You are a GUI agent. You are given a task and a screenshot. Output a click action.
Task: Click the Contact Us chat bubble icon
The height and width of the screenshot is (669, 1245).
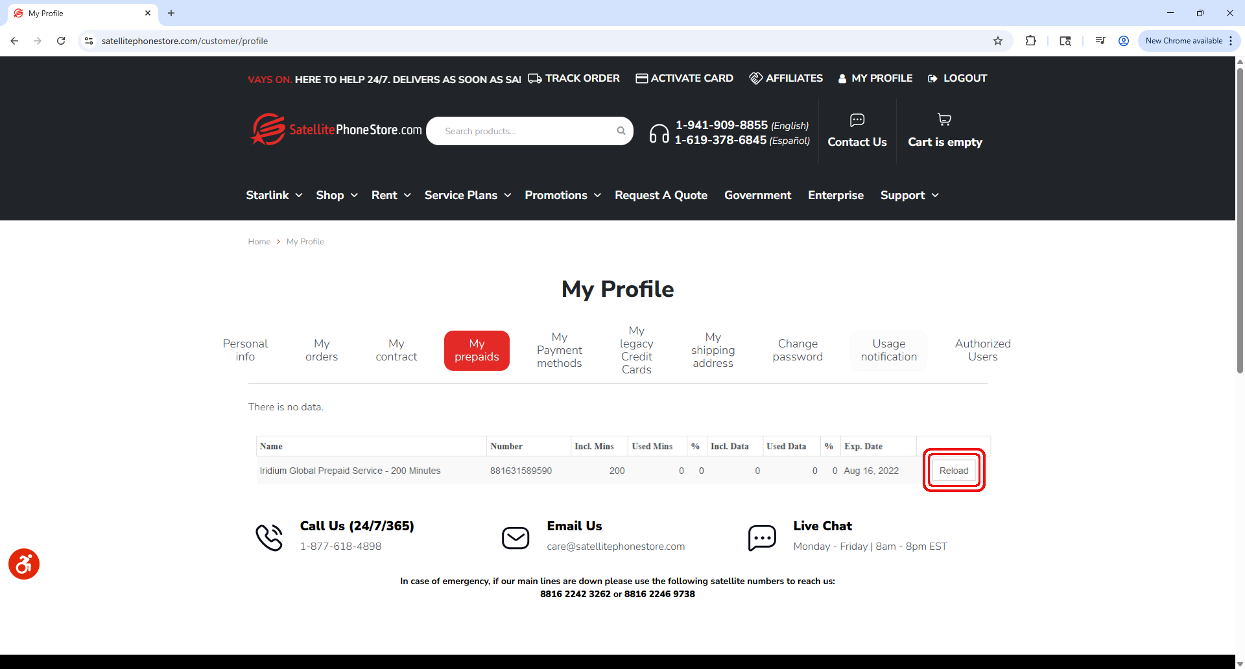coord(857,120)
